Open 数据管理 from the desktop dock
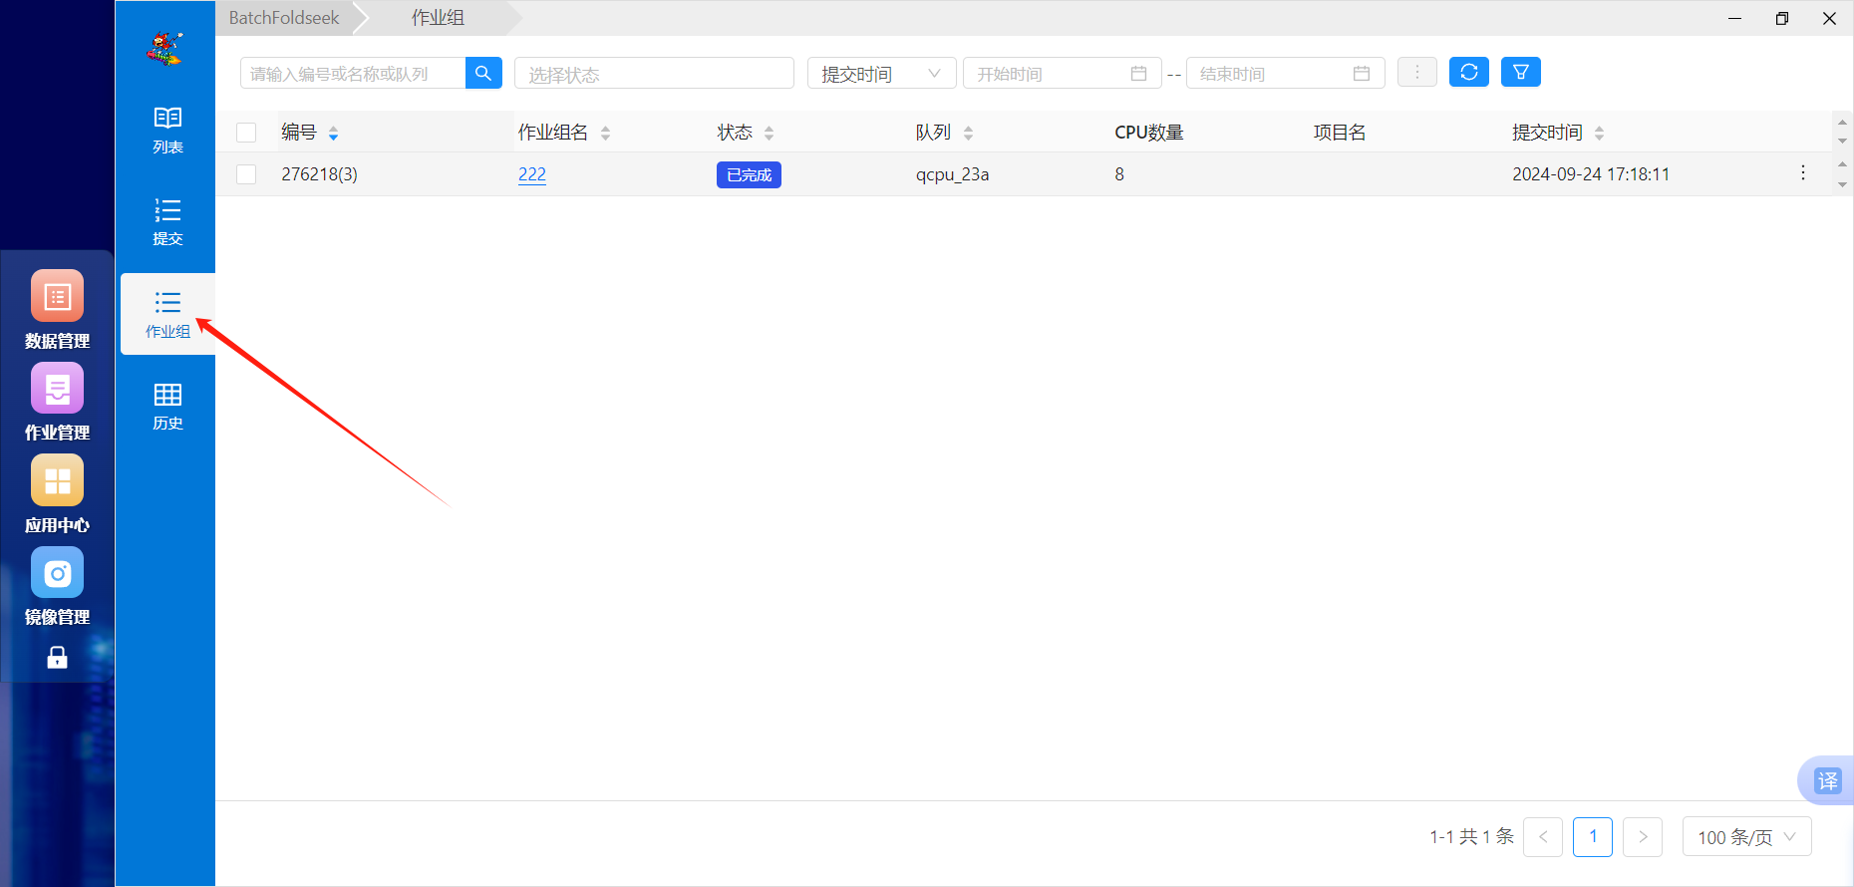 tap(57, 309)
